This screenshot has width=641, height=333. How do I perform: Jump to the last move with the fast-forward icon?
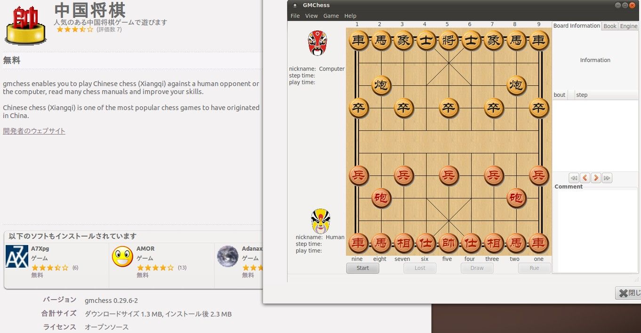point(607,178)
